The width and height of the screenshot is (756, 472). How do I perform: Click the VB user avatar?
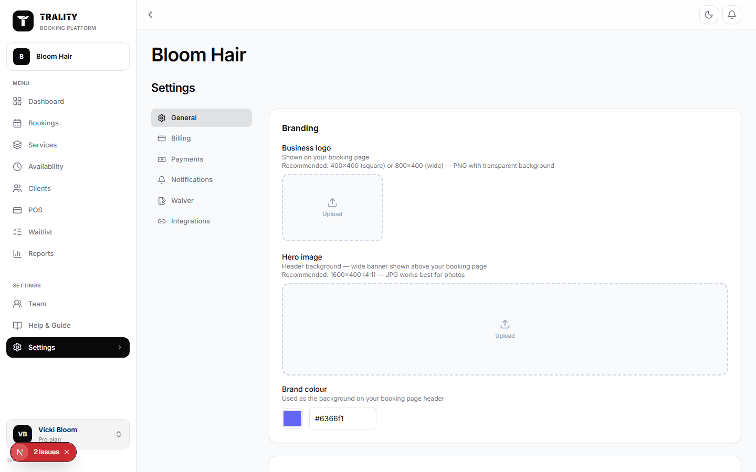[23, 434]
